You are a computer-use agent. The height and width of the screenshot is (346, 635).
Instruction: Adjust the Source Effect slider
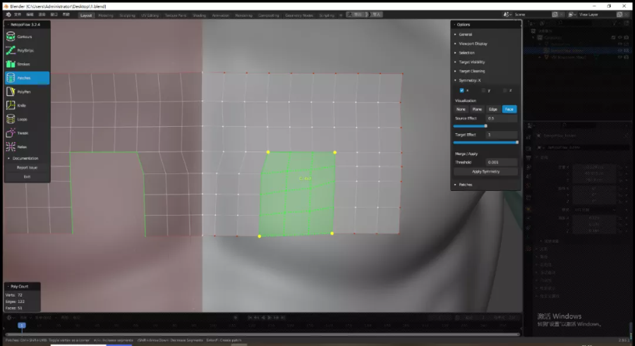click(486, 125)
